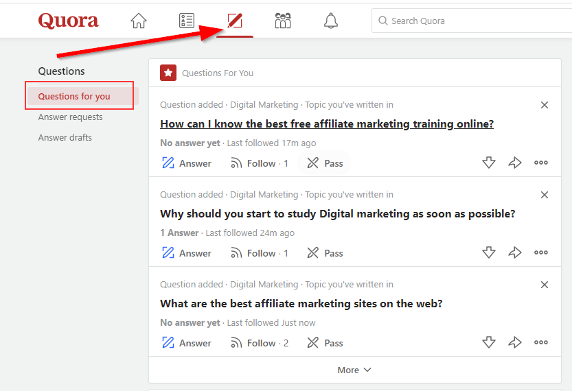Select the Answer pencil tab icon
The width and height of the screenshot is (572, 391).
235,21
